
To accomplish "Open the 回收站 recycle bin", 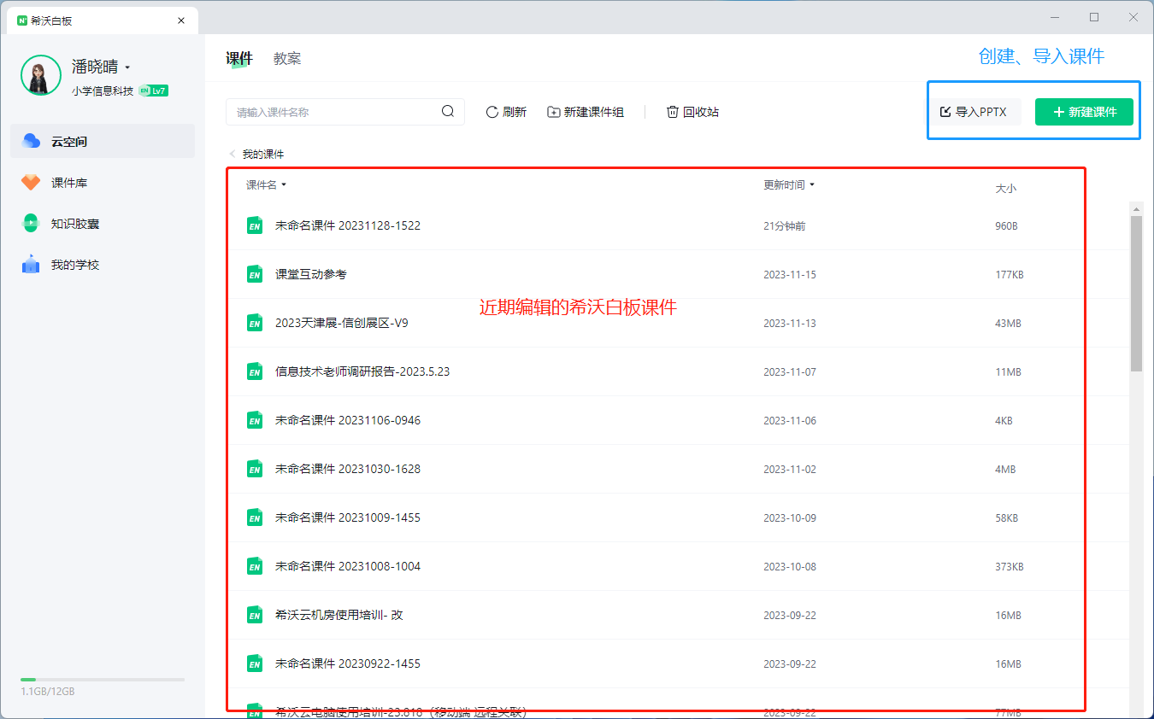I will (692, 112).
